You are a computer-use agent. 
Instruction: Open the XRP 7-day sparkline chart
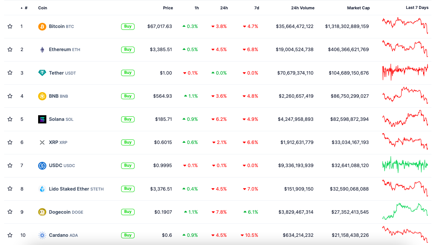coord(405,142)
